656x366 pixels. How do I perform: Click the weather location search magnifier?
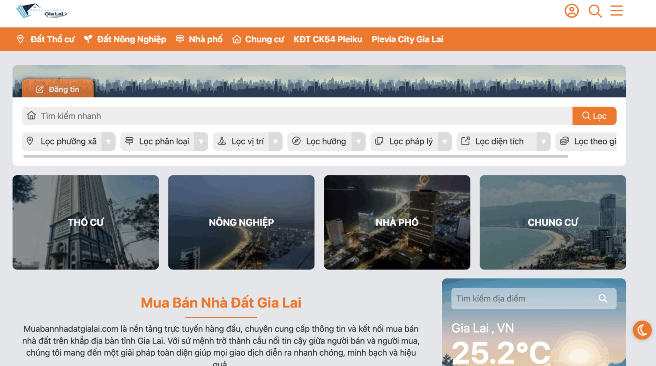(x=603, y=299)
